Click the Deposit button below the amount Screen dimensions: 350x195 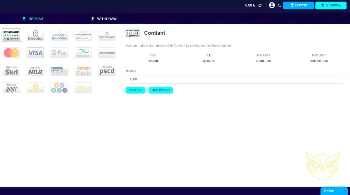click(x=135, y=90)
